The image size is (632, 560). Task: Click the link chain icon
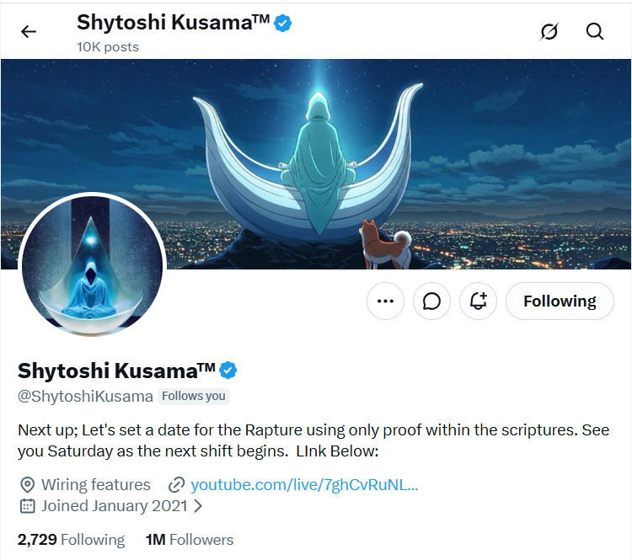176,484
